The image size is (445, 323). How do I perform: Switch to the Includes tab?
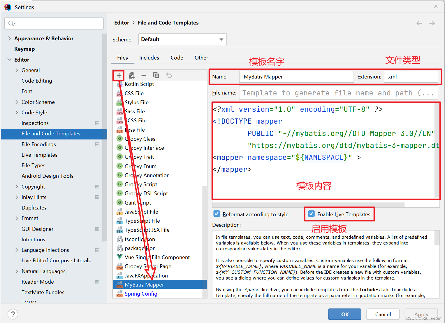point(149,58)
